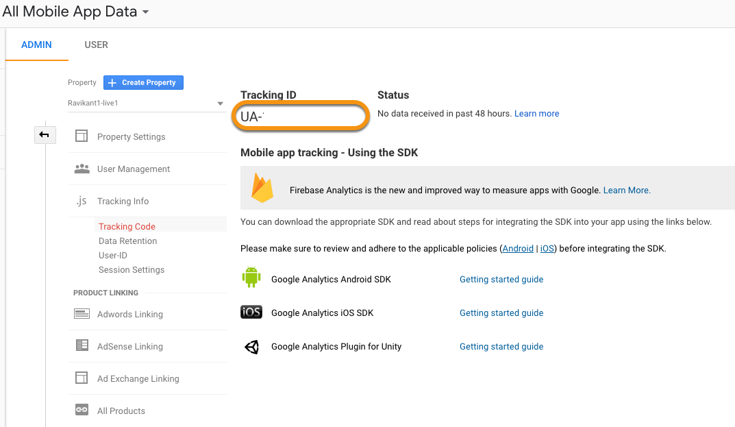Select Tracking Code submenu item

[127, 227]
